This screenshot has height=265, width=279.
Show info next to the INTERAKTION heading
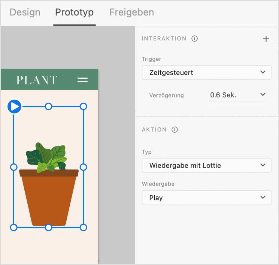(194, 39)
